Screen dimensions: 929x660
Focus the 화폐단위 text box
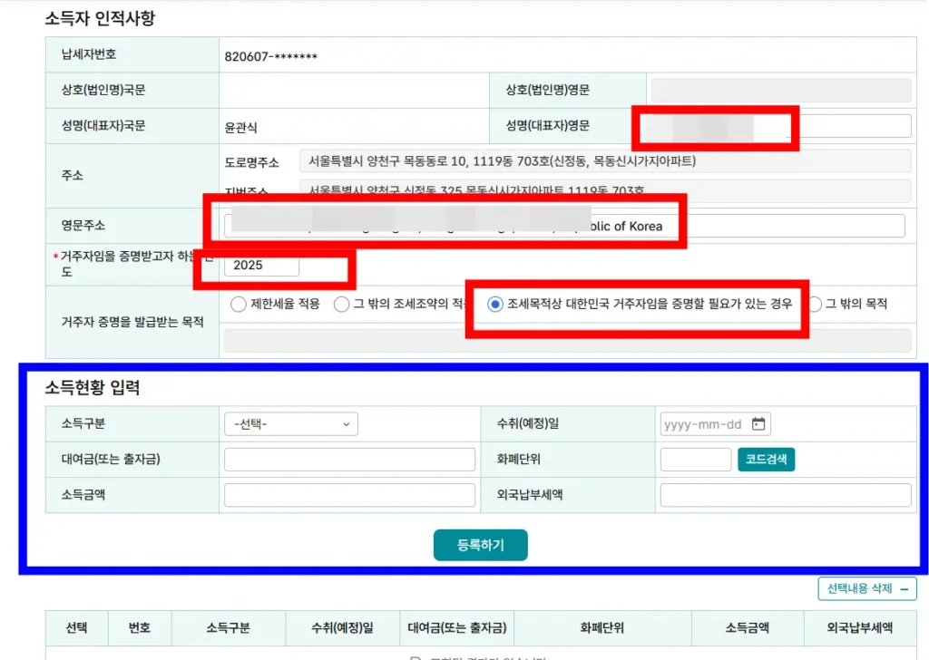pos(695,460)
